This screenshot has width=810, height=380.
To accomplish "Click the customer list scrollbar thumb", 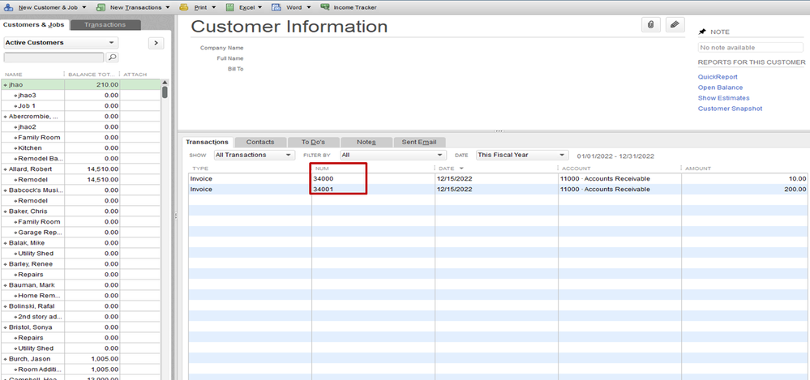I will pos(165,92).
